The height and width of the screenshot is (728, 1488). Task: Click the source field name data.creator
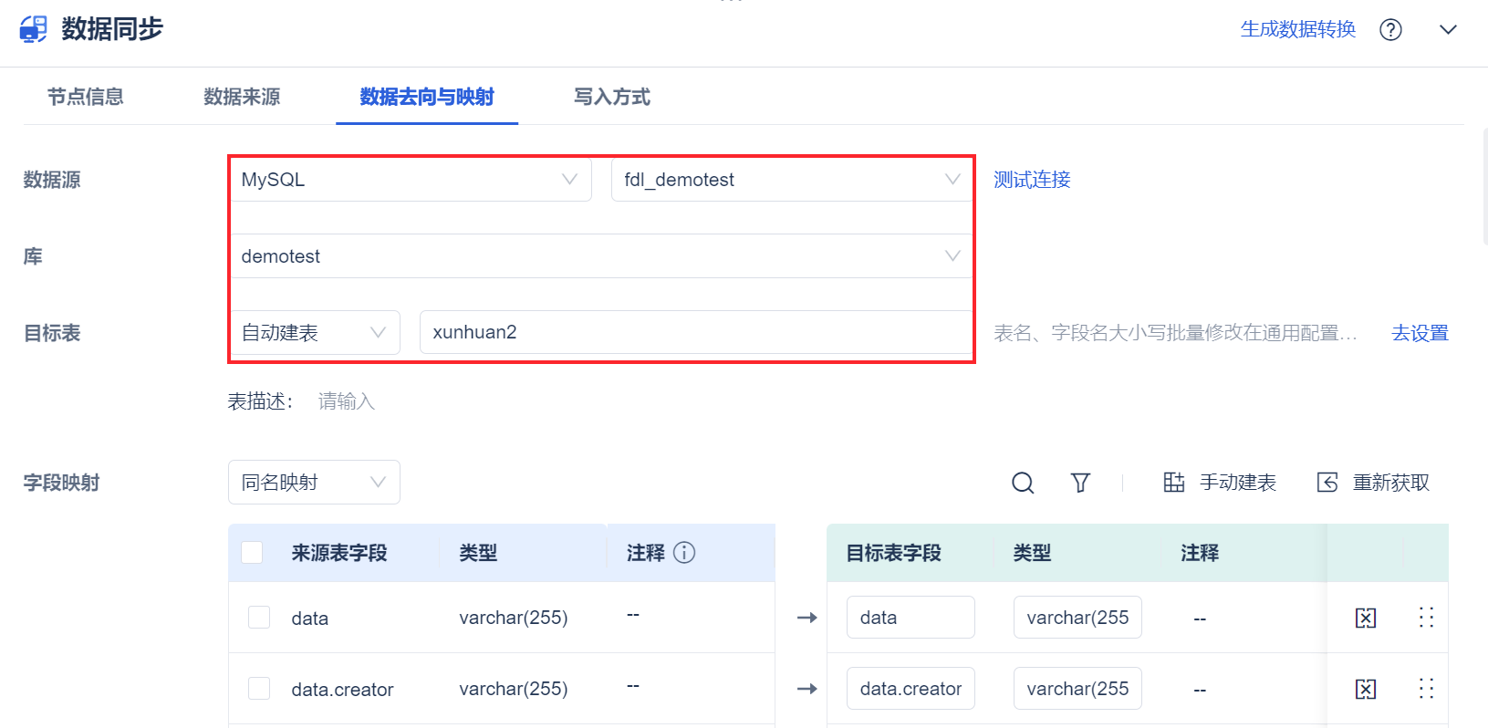click(x=342, y=690)
